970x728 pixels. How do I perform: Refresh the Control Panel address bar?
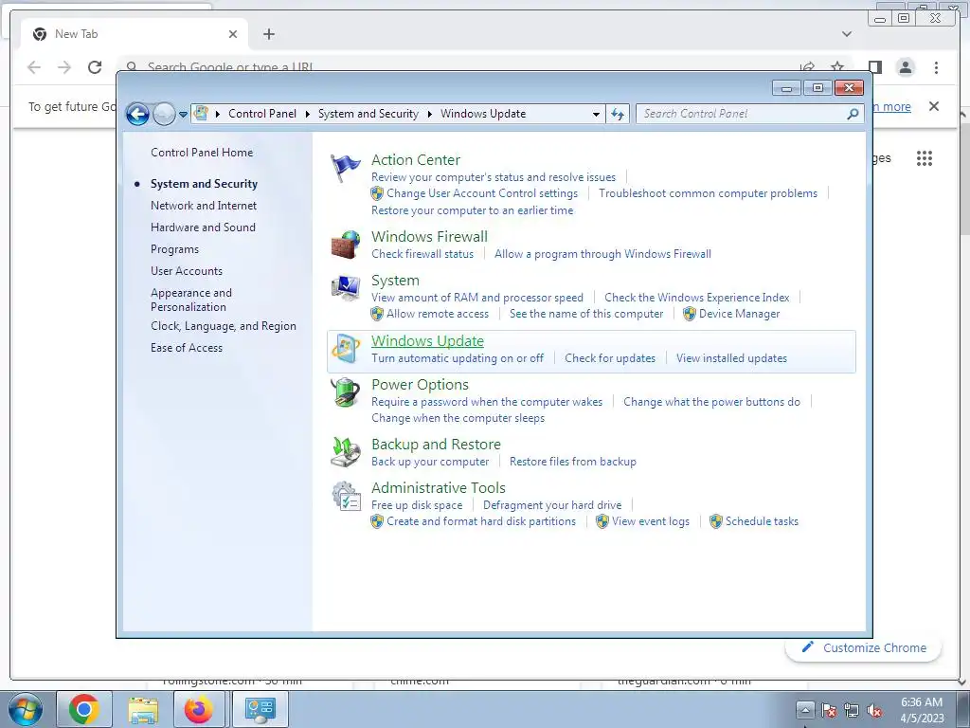click(618, 114)
